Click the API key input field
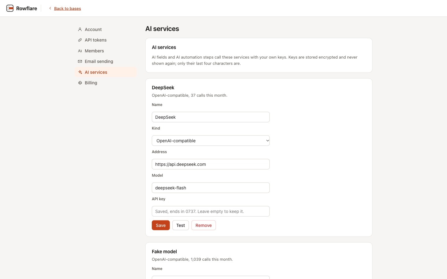Screen dimensions: 447x279 coord(211,211)
